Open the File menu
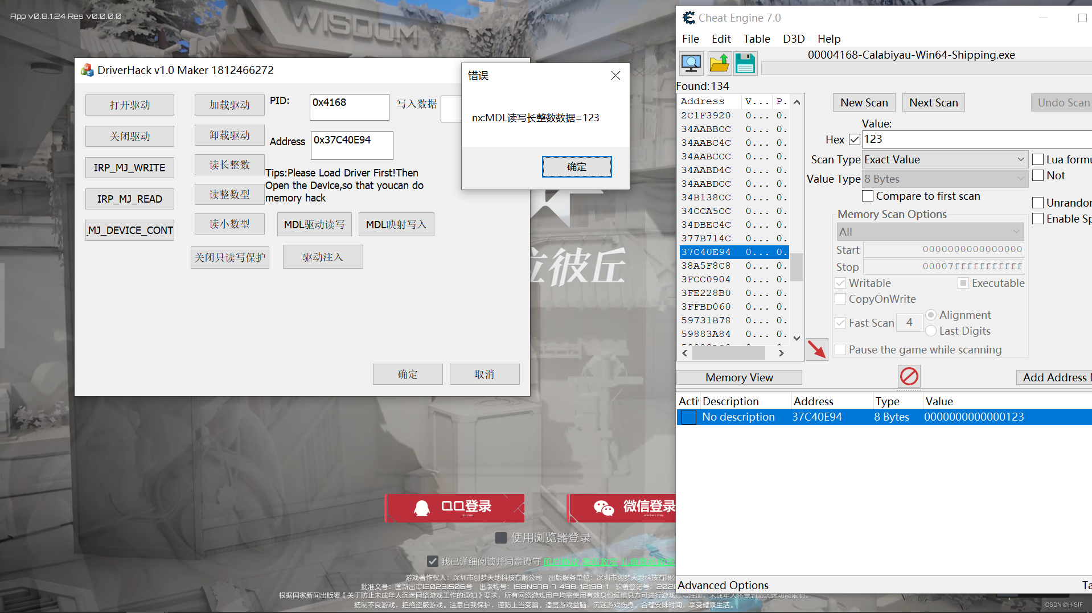Viewport: 1092px width, 613px height. (x=690, y=39)
